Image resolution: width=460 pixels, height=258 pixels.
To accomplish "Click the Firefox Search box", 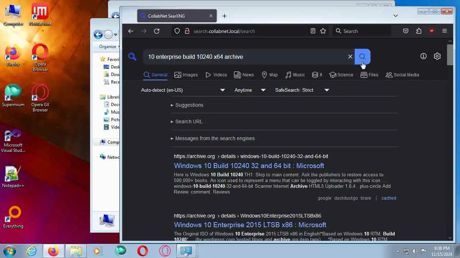I will pyautogui.click(x=362, y=31).
